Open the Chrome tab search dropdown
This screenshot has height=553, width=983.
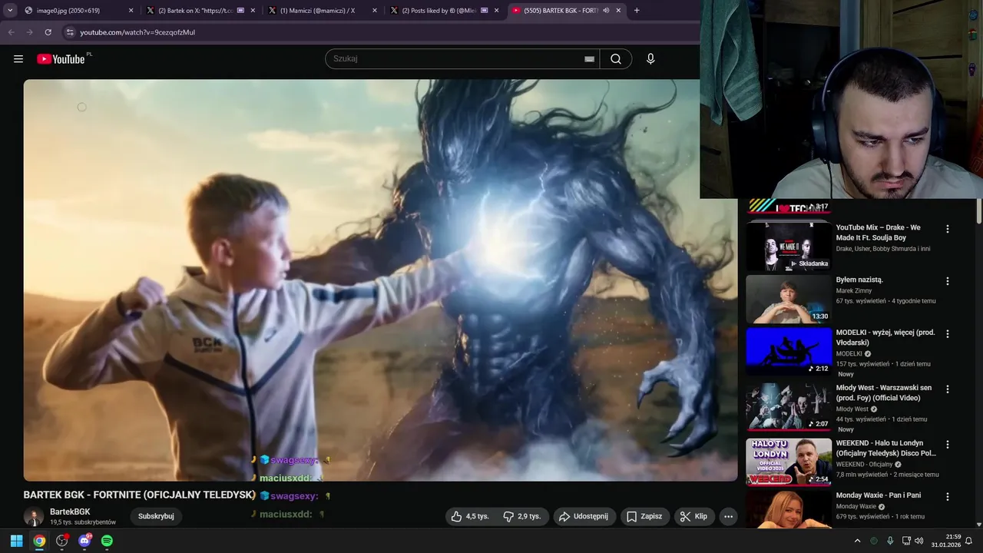[x=10, y=10]
